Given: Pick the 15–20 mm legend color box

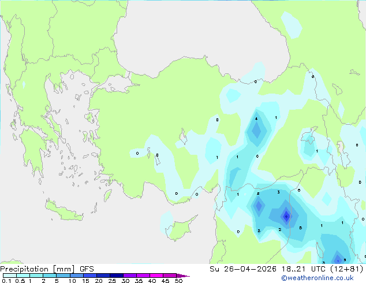Looking at the screenshot, I should [x=90, y=275].
